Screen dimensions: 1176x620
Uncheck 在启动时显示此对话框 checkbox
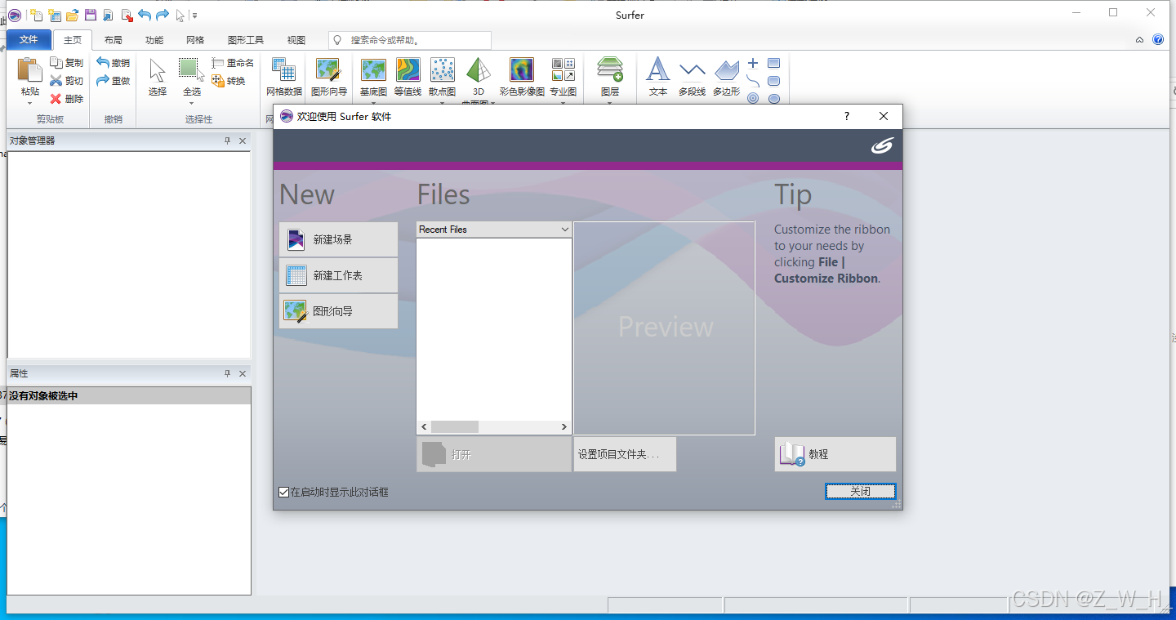pos(284,492)
